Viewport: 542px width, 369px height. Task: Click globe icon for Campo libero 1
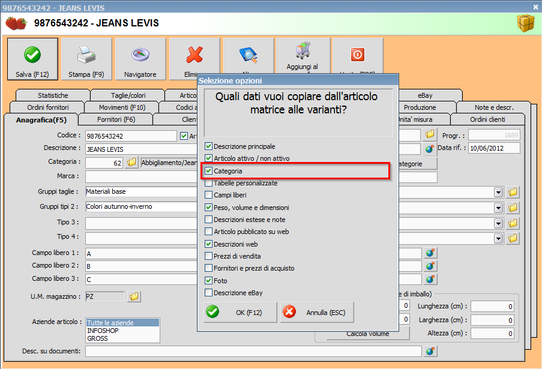(x=430, y=253)
